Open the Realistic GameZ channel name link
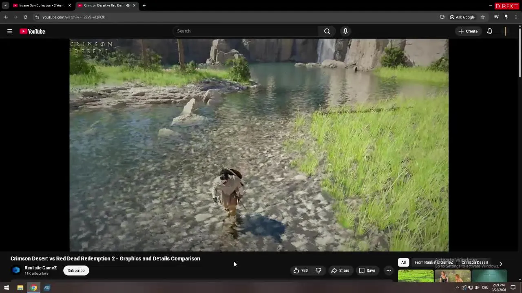 (x=40, y=268)
